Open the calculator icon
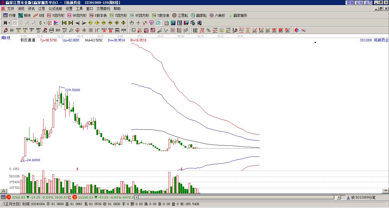Viewport: 389px width, 208px height. 173,23
